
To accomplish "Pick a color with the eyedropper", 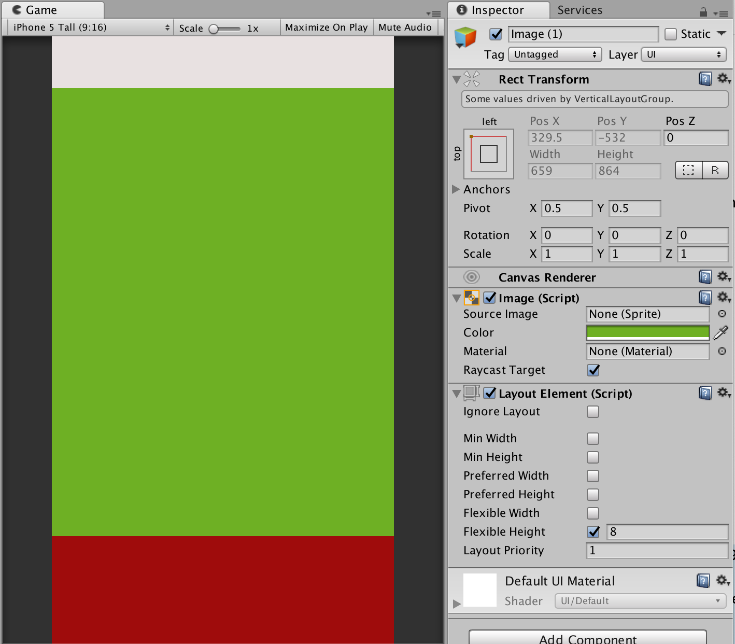I will (721, 332).
